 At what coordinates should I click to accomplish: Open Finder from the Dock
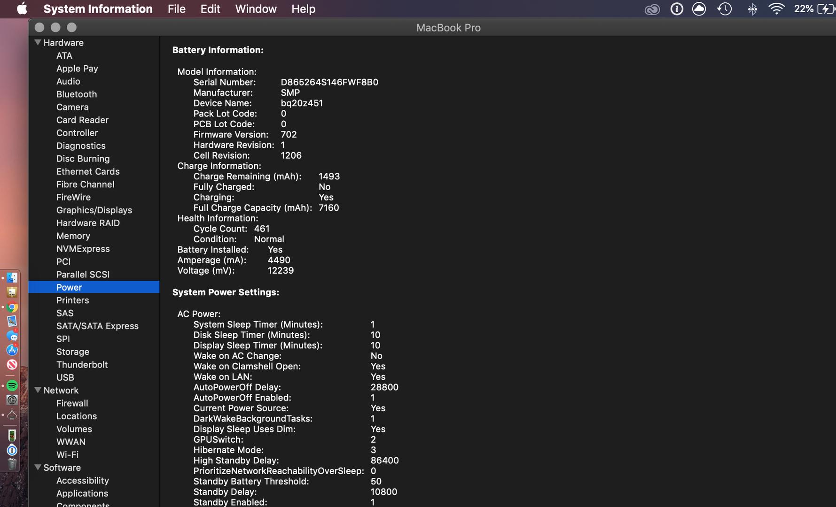tap(12, 278)
